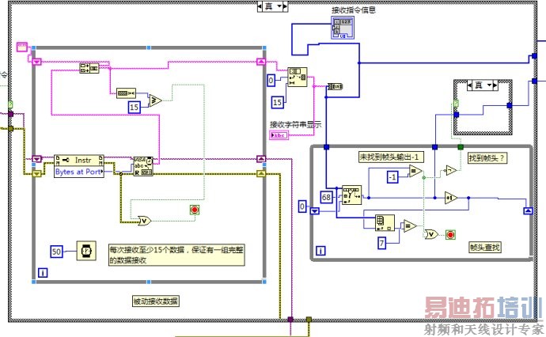Image resolution: width=546 pixels, height=337 pixels.
Task: Select the Instr property node header
Action: [x=79, y=160]
